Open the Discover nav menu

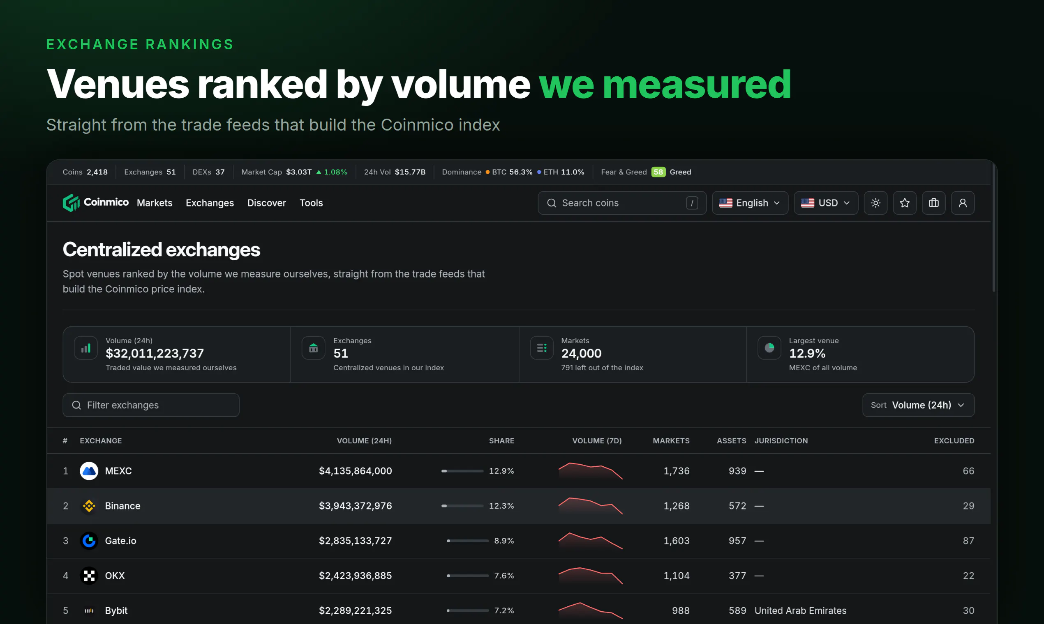tap(266, 203)
